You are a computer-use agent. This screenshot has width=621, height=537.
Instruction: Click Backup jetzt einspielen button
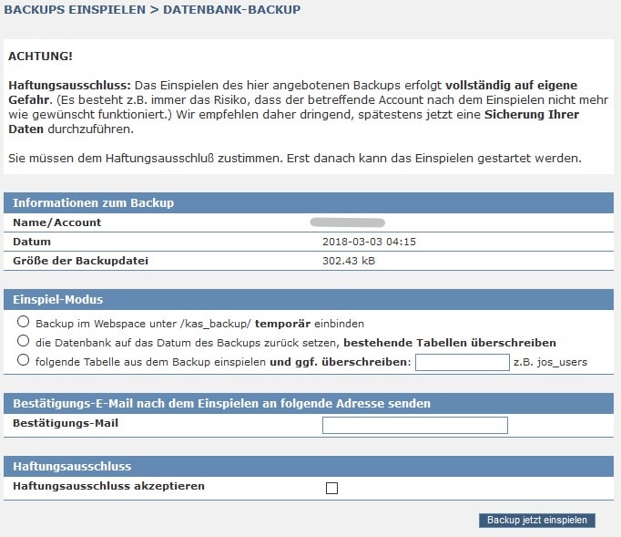coord(536,521)
